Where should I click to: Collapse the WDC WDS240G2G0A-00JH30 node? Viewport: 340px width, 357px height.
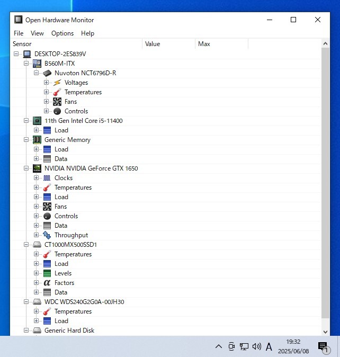click(x=26, y=302)
